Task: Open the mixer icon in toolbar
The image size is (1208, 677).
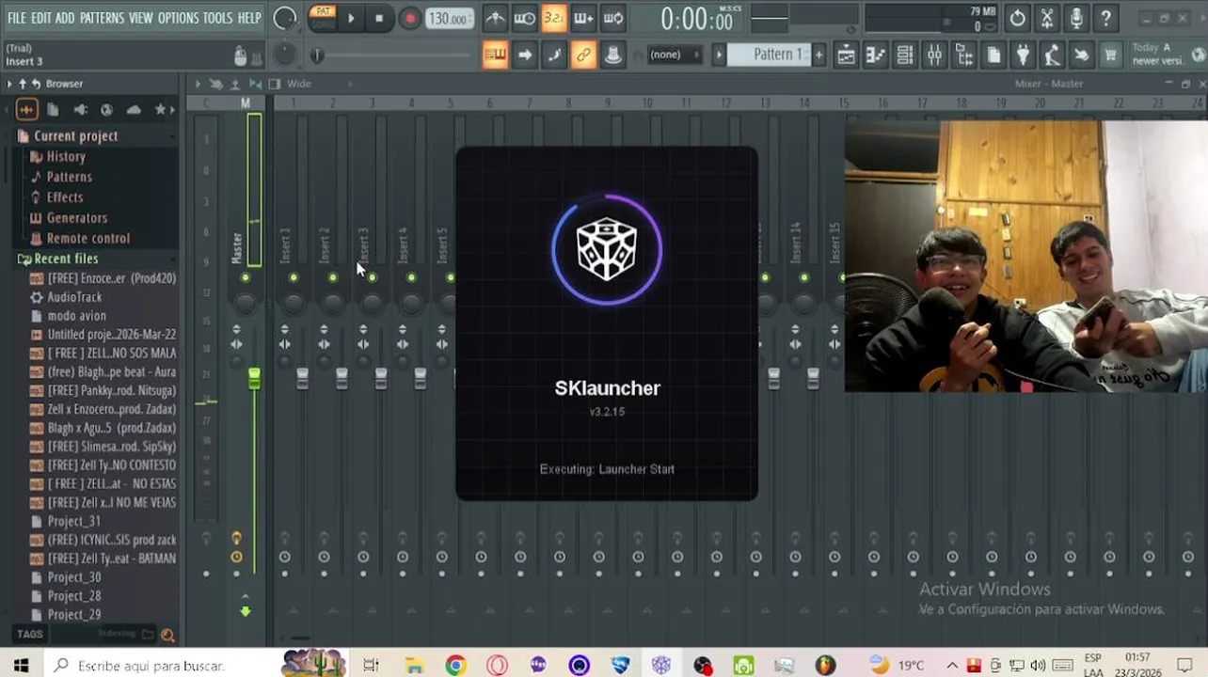Action: 934,55
